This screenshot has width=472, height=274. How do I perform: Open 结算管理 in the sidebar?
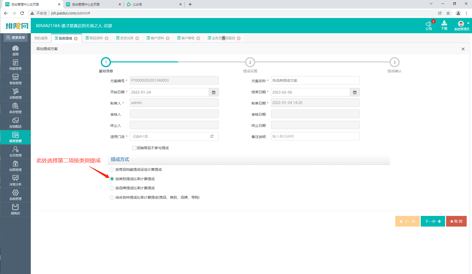[x=15, y=166]
